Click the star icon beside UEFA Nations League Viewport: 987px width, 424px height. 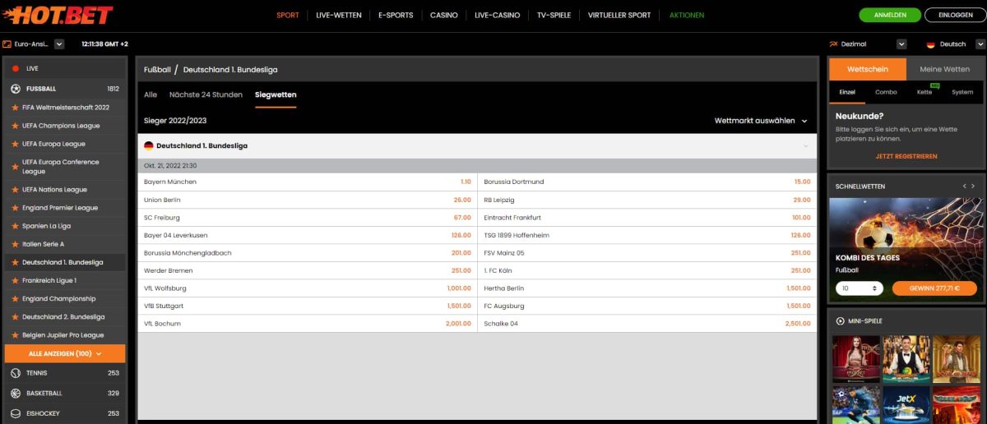point(15,190)
